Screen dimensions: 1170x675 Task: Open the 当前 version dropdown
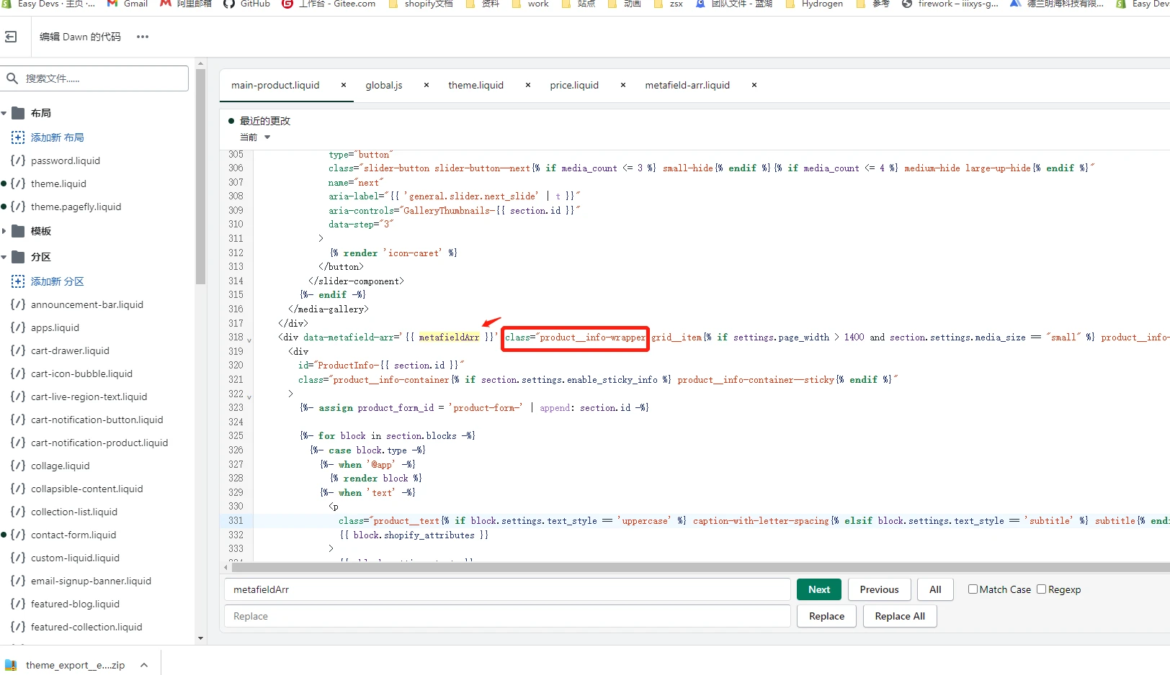coord(255,137)
